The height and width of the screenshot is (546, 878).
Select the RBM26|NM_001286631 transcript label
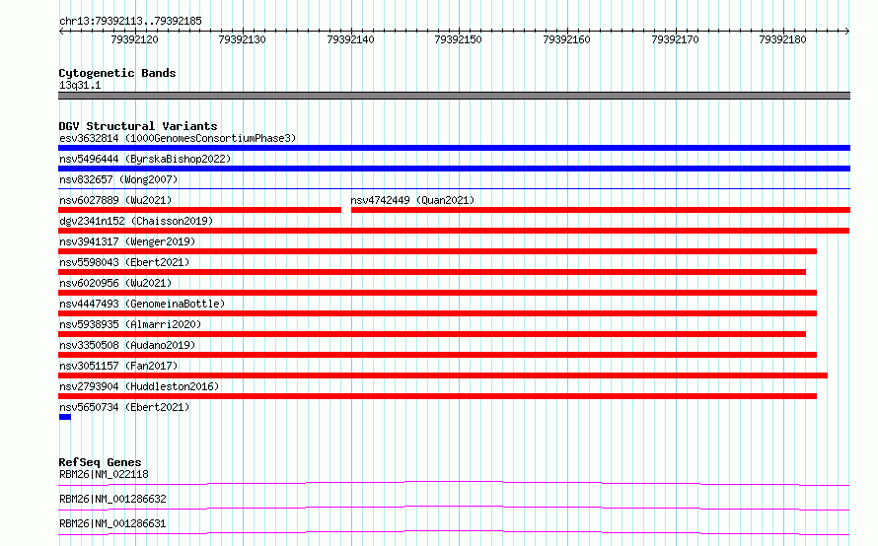coord(112,523)
